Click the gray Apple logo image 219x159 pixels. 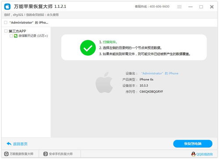[104, 83]
